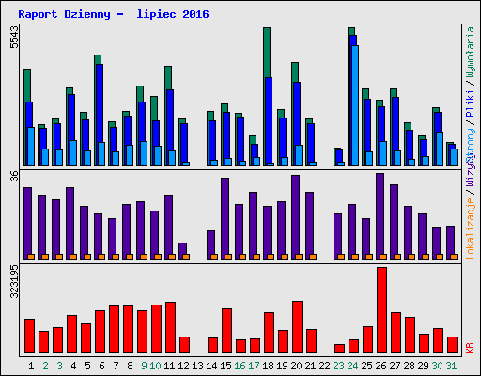The width and height of the screenshot is (481, 376).
Task: Click the red KB bar for day 11
Action: [x=170, y=328]
